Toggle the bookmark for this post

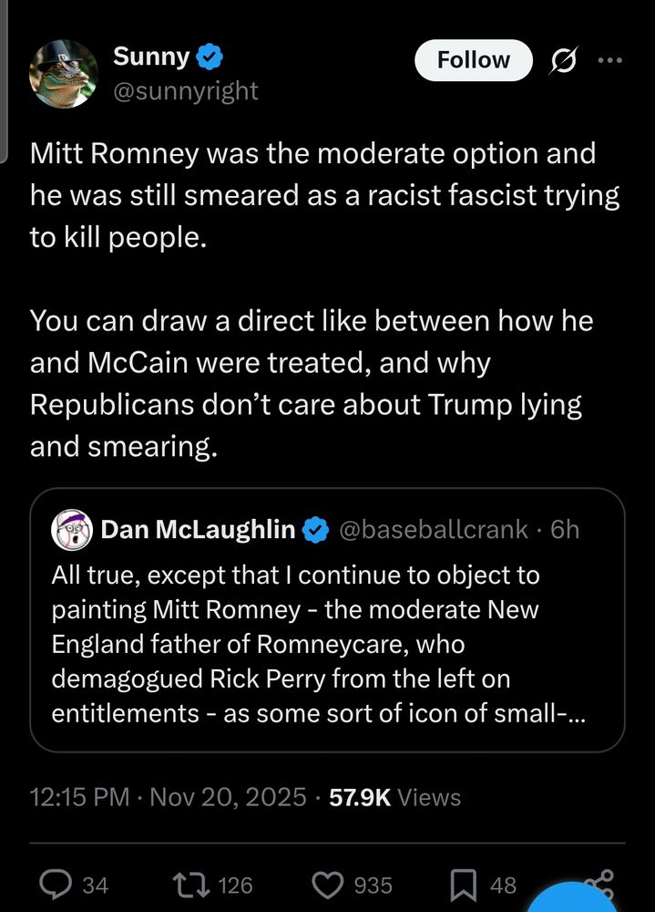point(463,884)
